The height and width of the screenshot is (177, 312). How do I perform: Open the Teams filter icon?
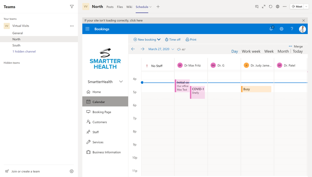click(72, 7)
